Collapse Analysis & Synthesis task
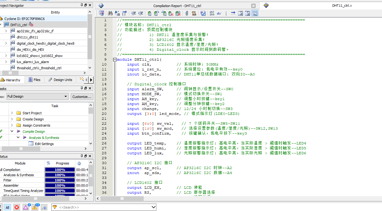 (18, 138)
